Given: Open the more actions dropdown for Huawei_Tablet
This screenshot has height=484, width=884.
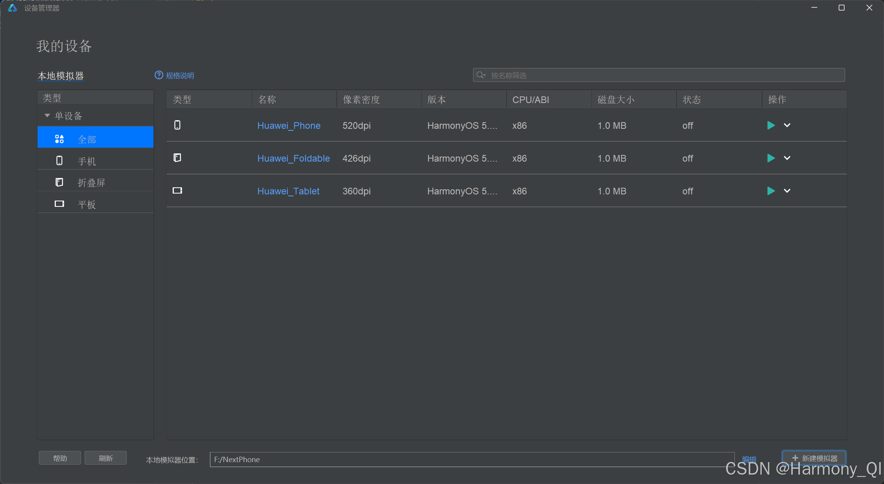Looking at the screenshot, I should click(787, 191).
